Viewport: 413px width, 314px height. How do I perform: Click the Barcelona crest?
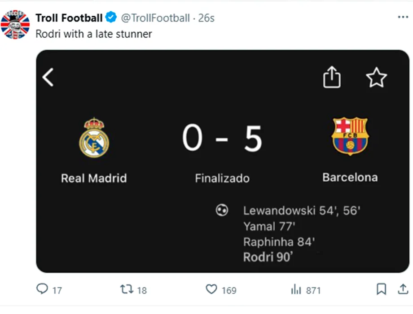[x=350, y=136]
